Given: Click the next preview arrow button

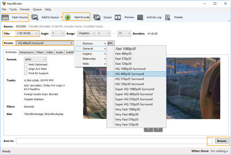Looking at the screenshot, I should (158, 129).
